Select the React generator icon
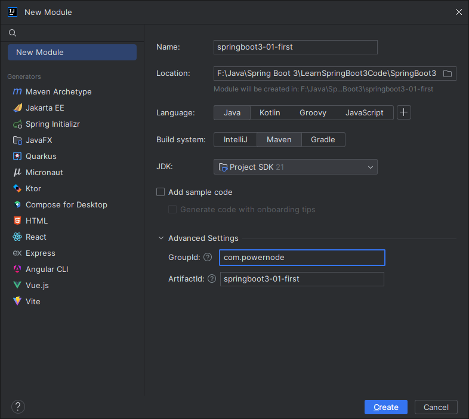 click(17, 237)
